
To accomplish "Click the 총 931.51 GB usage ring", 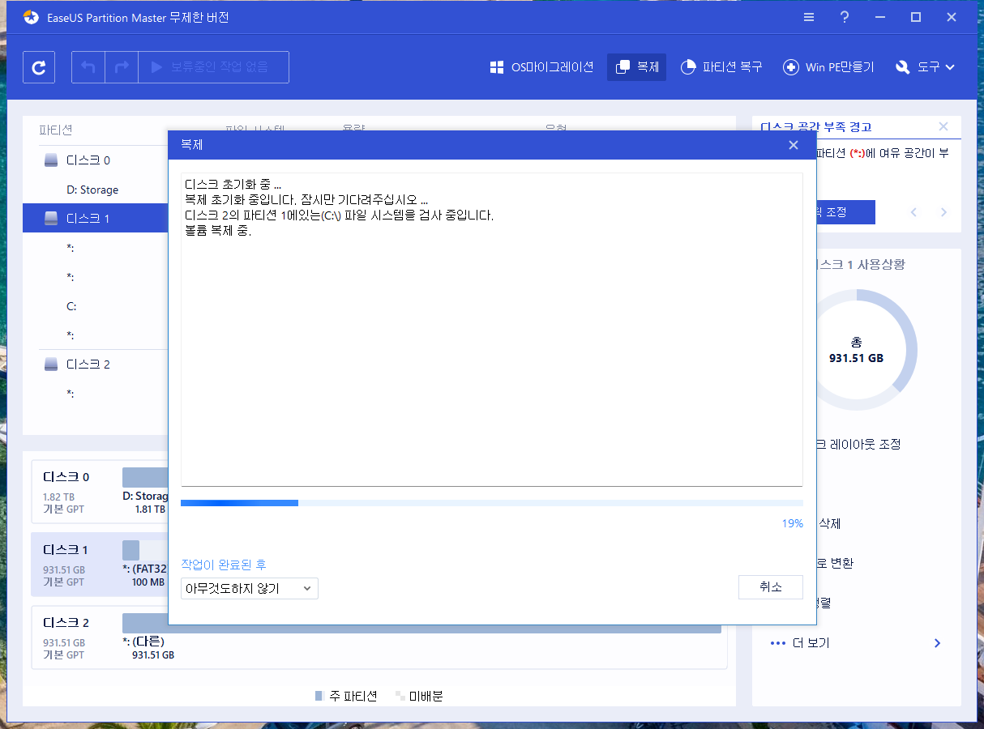I will point(856,351).
